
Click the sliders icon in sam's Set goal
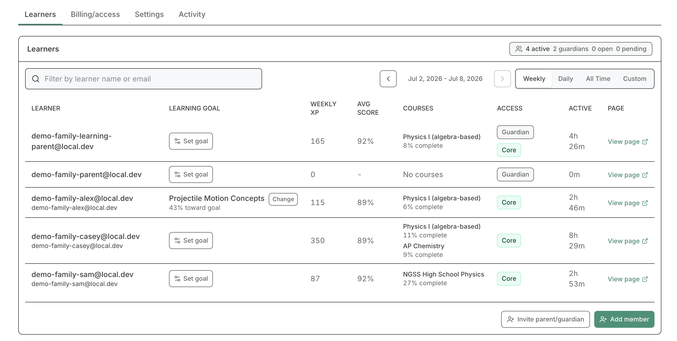[177, 279]
